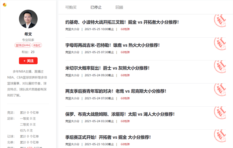Viewport: 233px width, 148px height.
Task: Switch to the 回顾 tab
Action: [x=119, y=7]
